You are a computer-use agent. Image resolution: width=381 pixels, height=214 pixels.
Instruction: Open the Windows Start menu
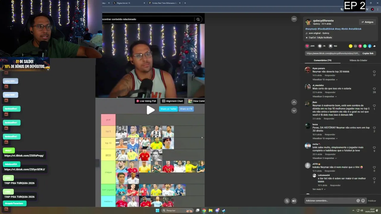(x=157, y=210)
